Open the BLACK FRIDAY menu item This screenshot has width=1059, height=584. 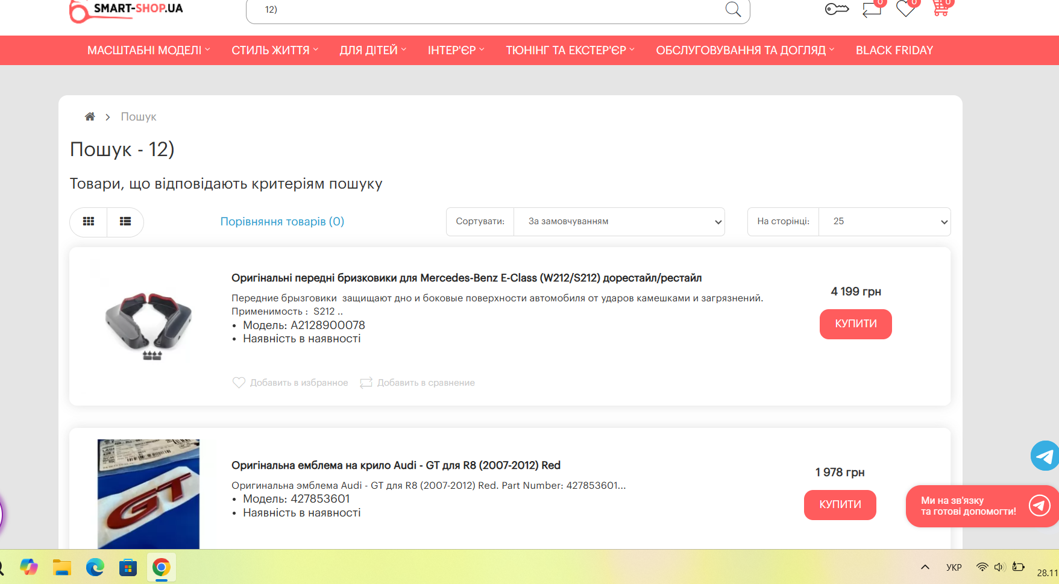tap(894, 50)
